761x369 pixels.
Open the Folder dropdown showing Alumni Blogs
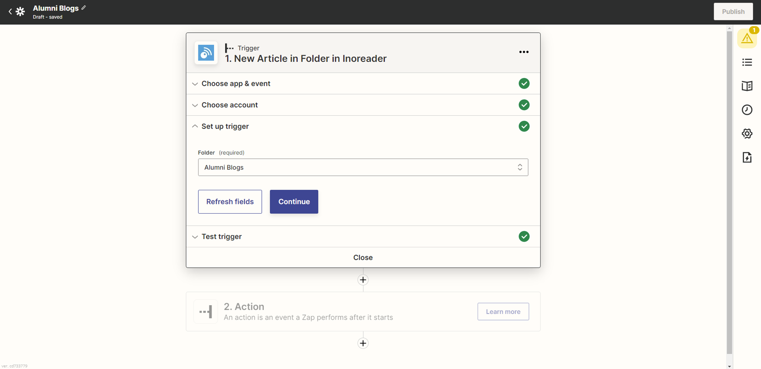pos(363,167)
